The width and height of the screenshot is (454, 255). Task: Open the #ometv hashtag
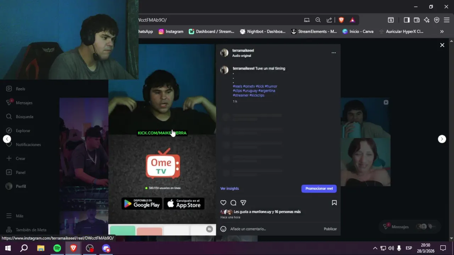coord(249,86)
